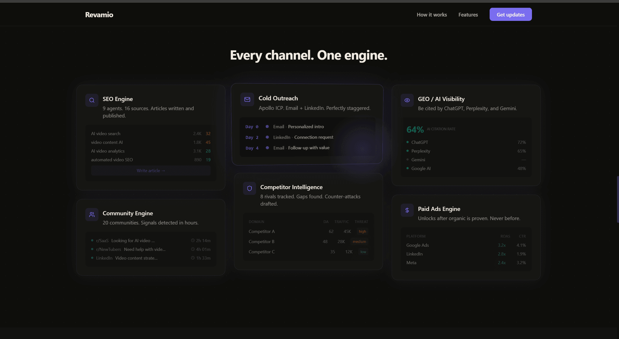
Task: Click the ChatGPT 72% value
Action: point(521,142)
